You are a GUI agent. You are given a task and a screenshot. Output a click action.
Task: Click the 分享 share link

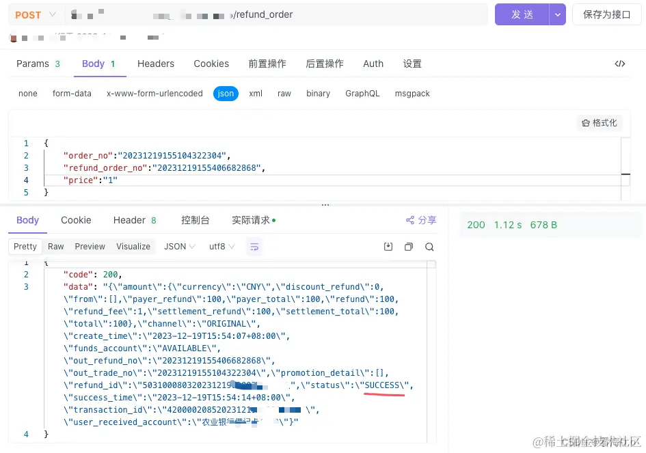(427, 220)
